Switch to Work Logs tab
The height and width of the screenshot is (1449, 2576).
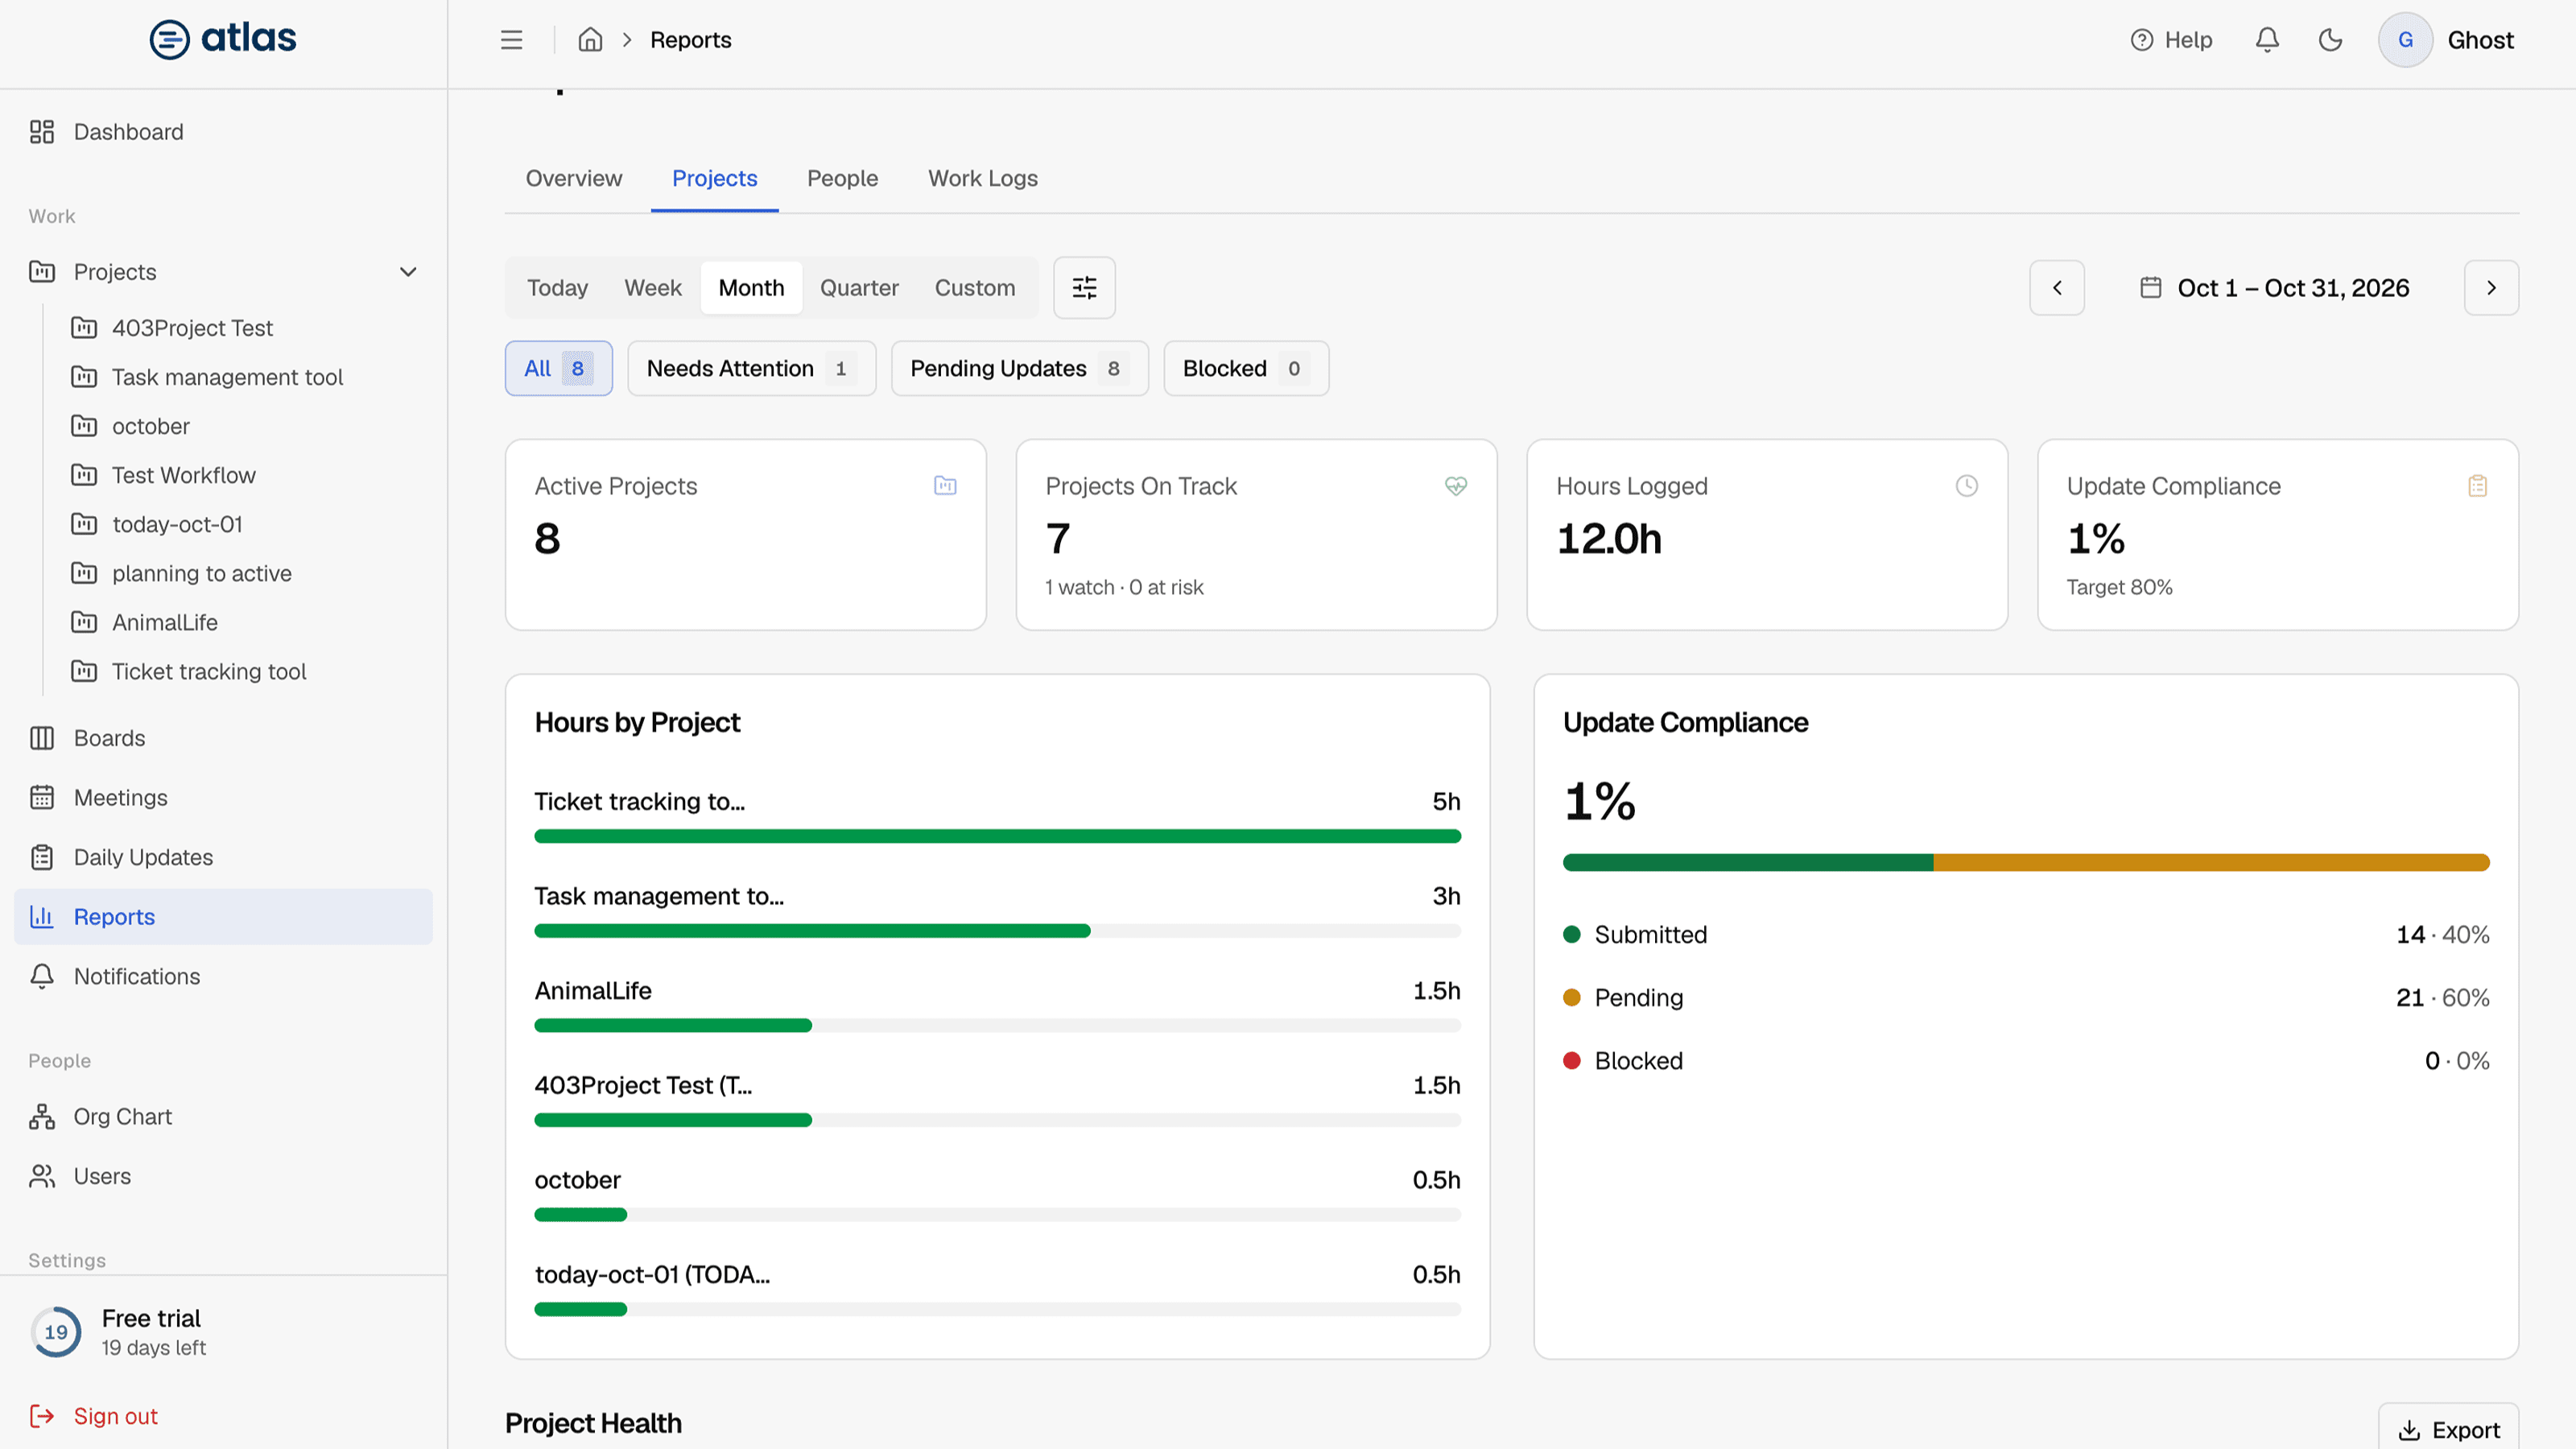(983, 178)
